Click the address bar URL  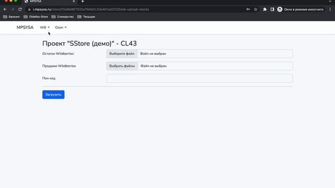[91, 9]
